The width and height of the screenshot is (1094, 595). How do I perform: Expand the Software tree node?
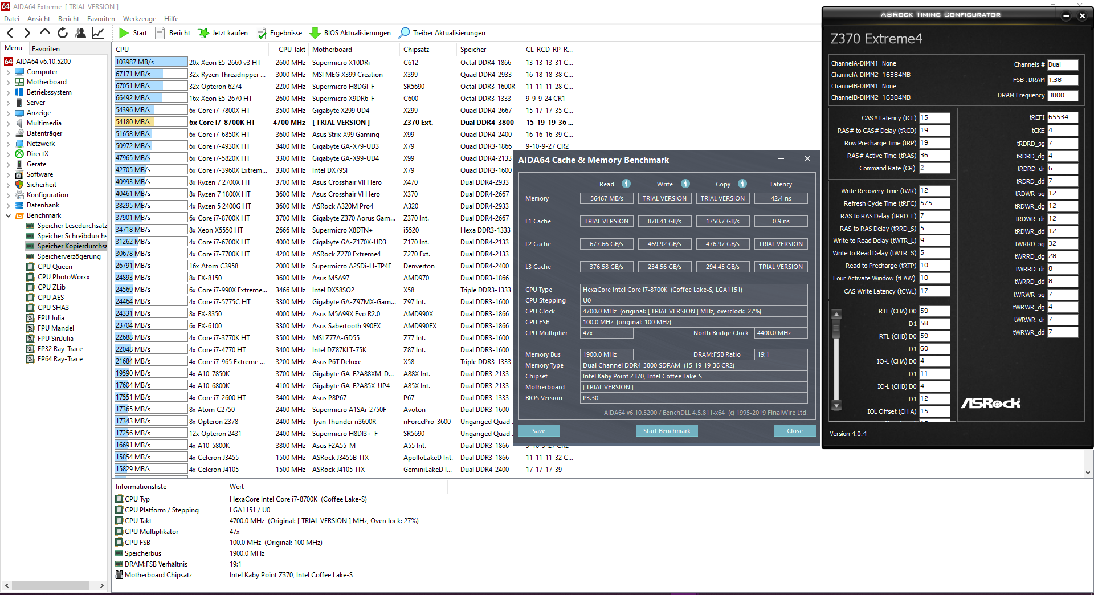pyautogui.click(x=8, y=175)
